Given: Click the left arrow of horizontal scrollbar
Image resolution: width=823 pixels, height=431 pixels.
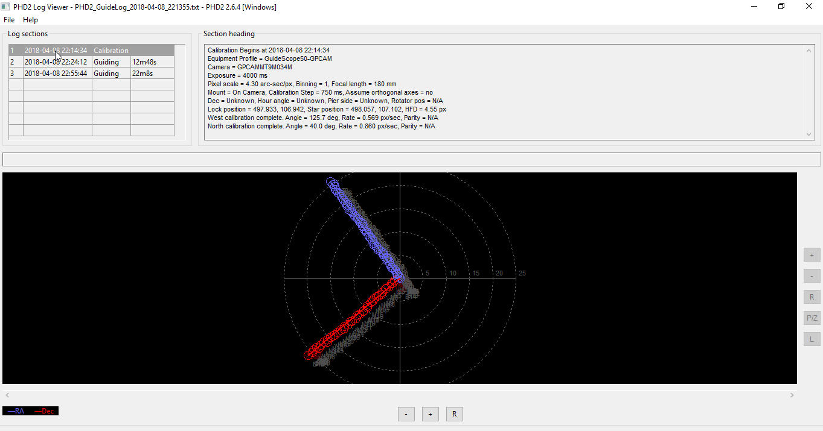Looking at the screenshot, I should [7, 395].
